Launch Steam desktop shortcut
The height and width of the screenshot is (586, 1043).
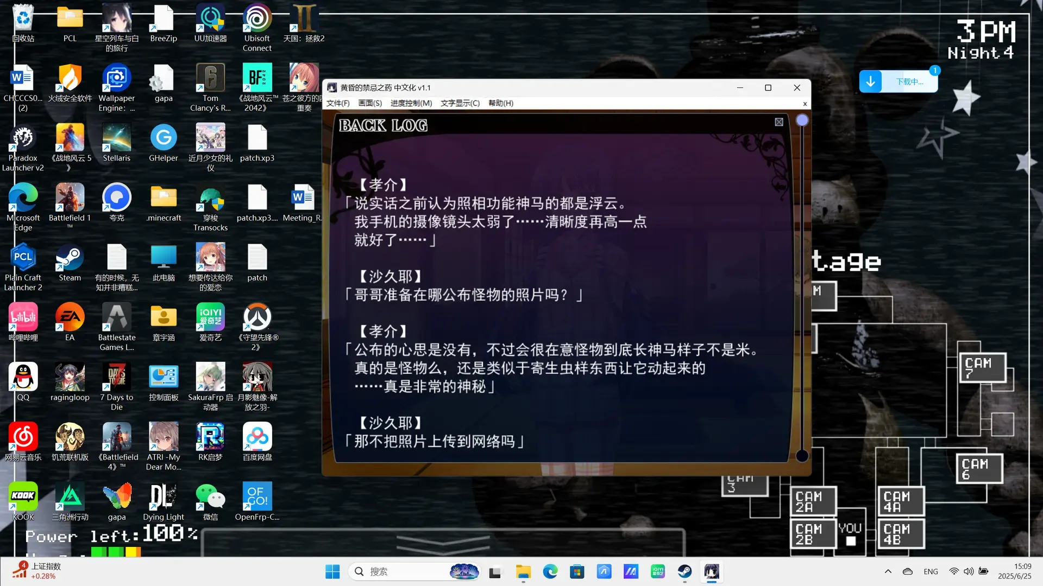(x=70, y=263)
